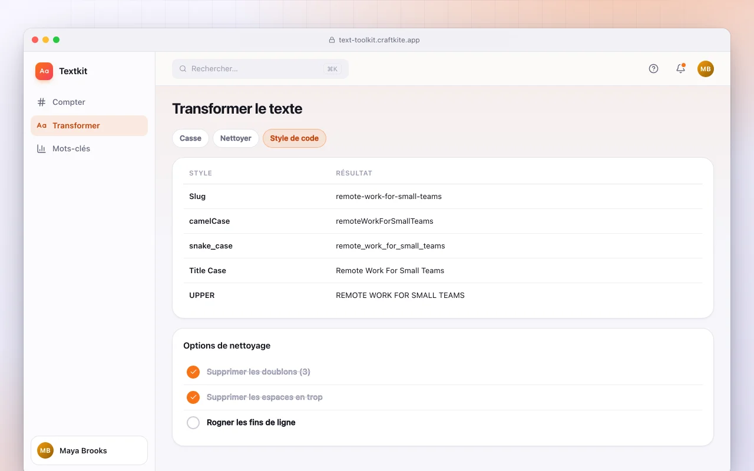This screenshot has height=471, width=754.
Task: Click the MB avatar in top bar
Action: click(x=706, y=69)
